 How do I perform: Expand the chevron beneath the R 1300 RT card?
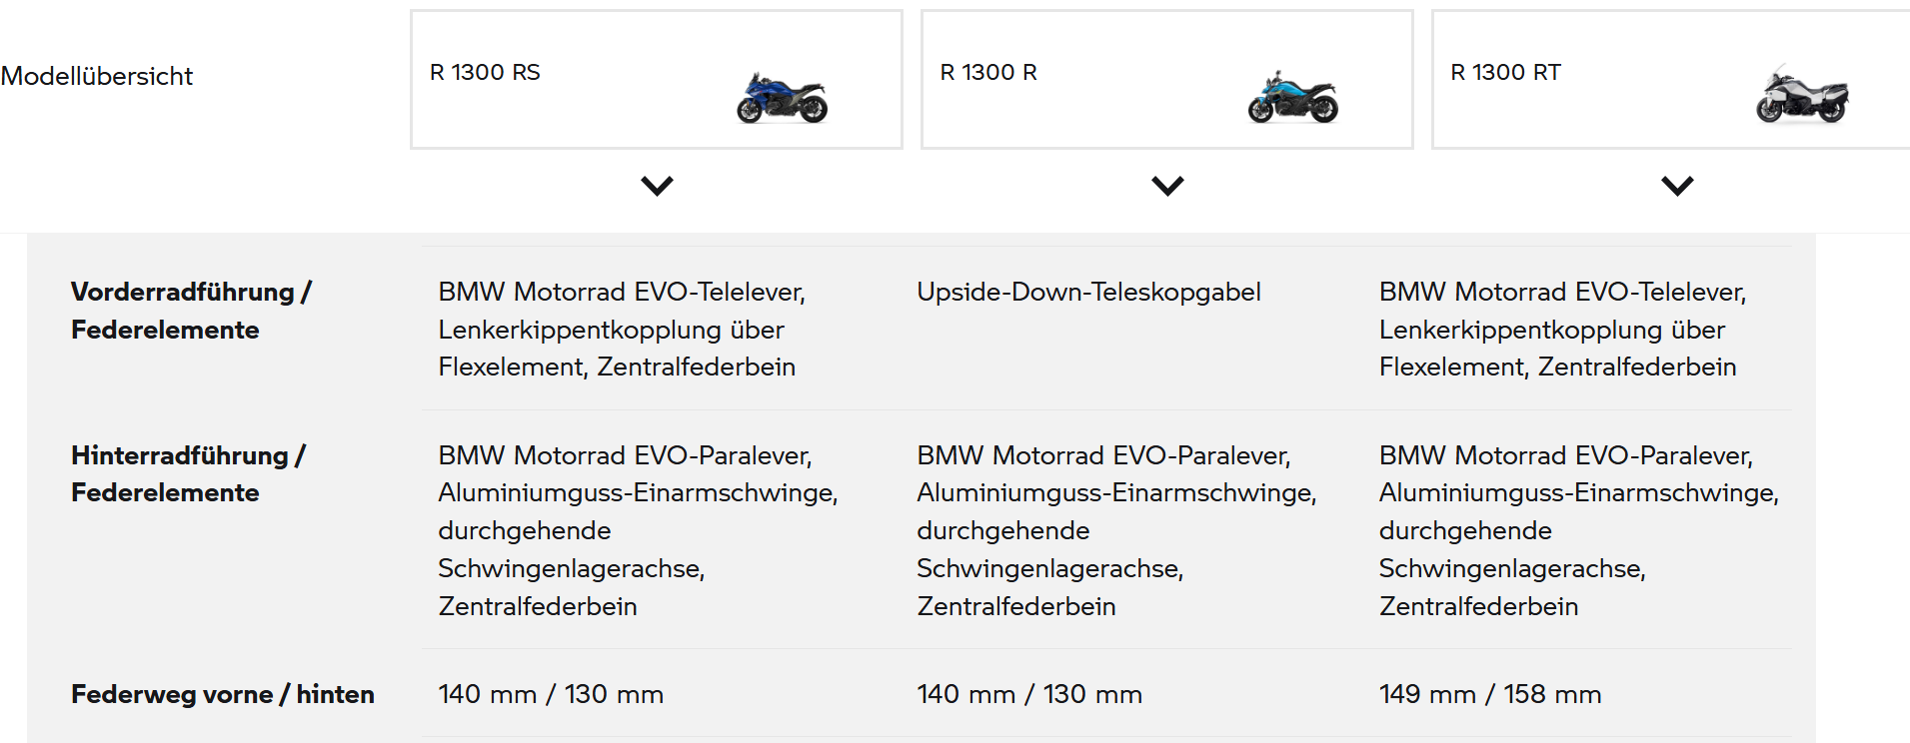click(1677, 186)
